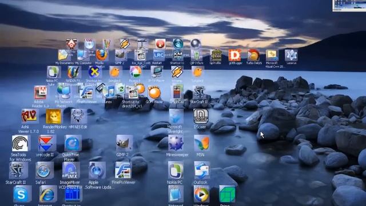Click the LRC Restart icon
The width and height of the screenshot is (366, 206).
point(158,56)
